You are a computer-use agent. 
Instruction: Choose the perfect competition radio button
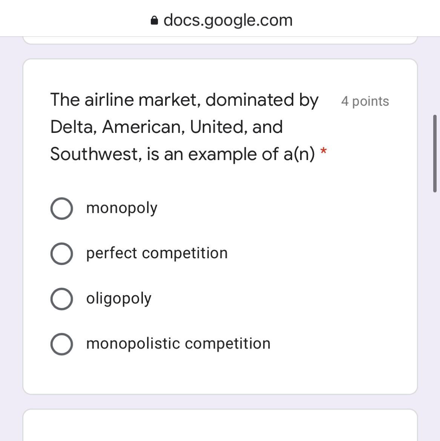coord(61,253)
